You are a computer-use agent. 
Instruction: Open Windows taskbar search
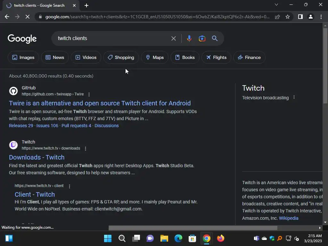pyautogui.click(x=122, y=238)
